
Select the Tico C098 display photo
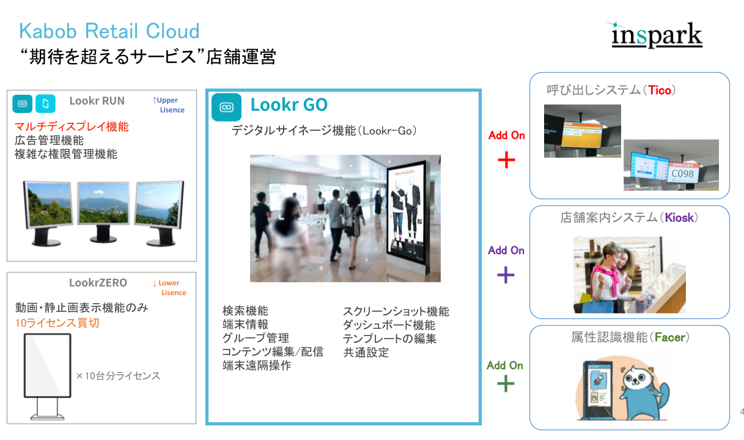pos(671,165)
